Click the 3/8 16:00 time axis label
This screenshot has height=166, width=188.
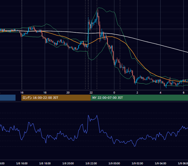pyautogui.click(x=22, y=163)
